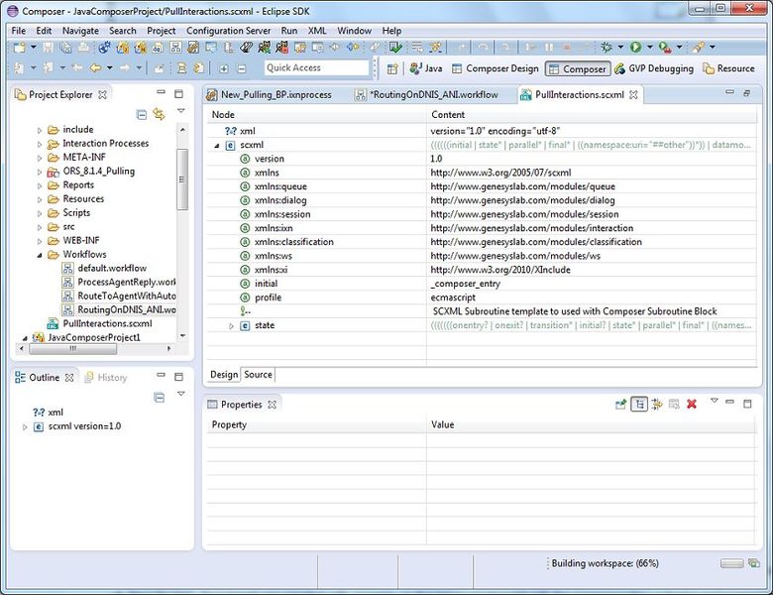This screenshot has width=773, height=595.
Task: Toggle Show Advanced Properties in Properties panel
Action: pyautogui.click(x=657, y=404)
